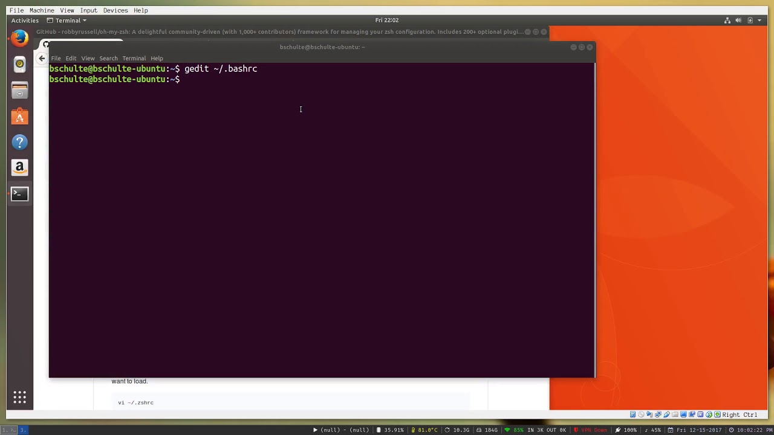Viewport: 774px width, 435px height.
Task: Click the terminal title bar bschulte@bschulte-ubuntu
Action: tap(322, 47)
